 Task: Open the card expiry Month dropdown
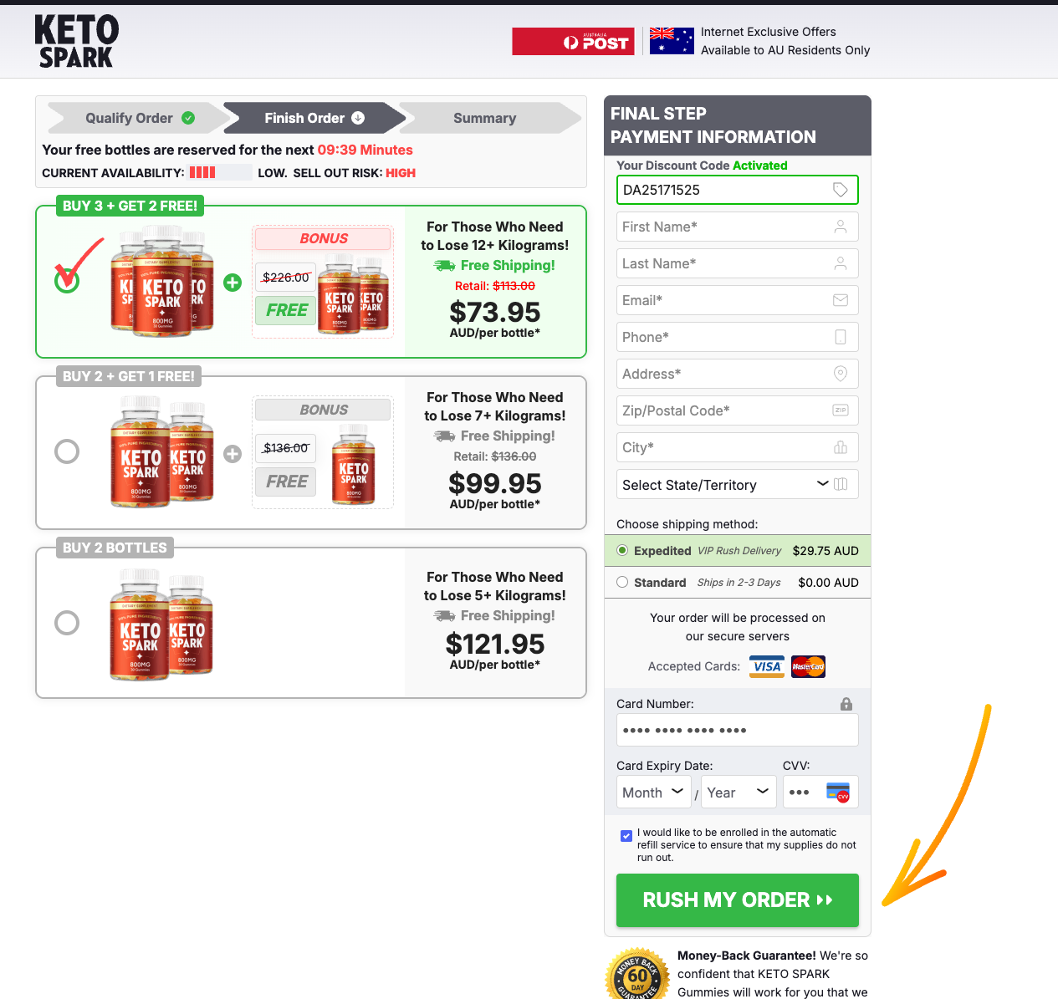[654, 793]
